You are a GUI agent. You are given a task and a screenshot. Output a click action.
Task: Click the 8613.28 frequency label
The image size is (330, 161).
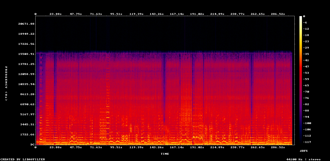[x=27, y=94]
